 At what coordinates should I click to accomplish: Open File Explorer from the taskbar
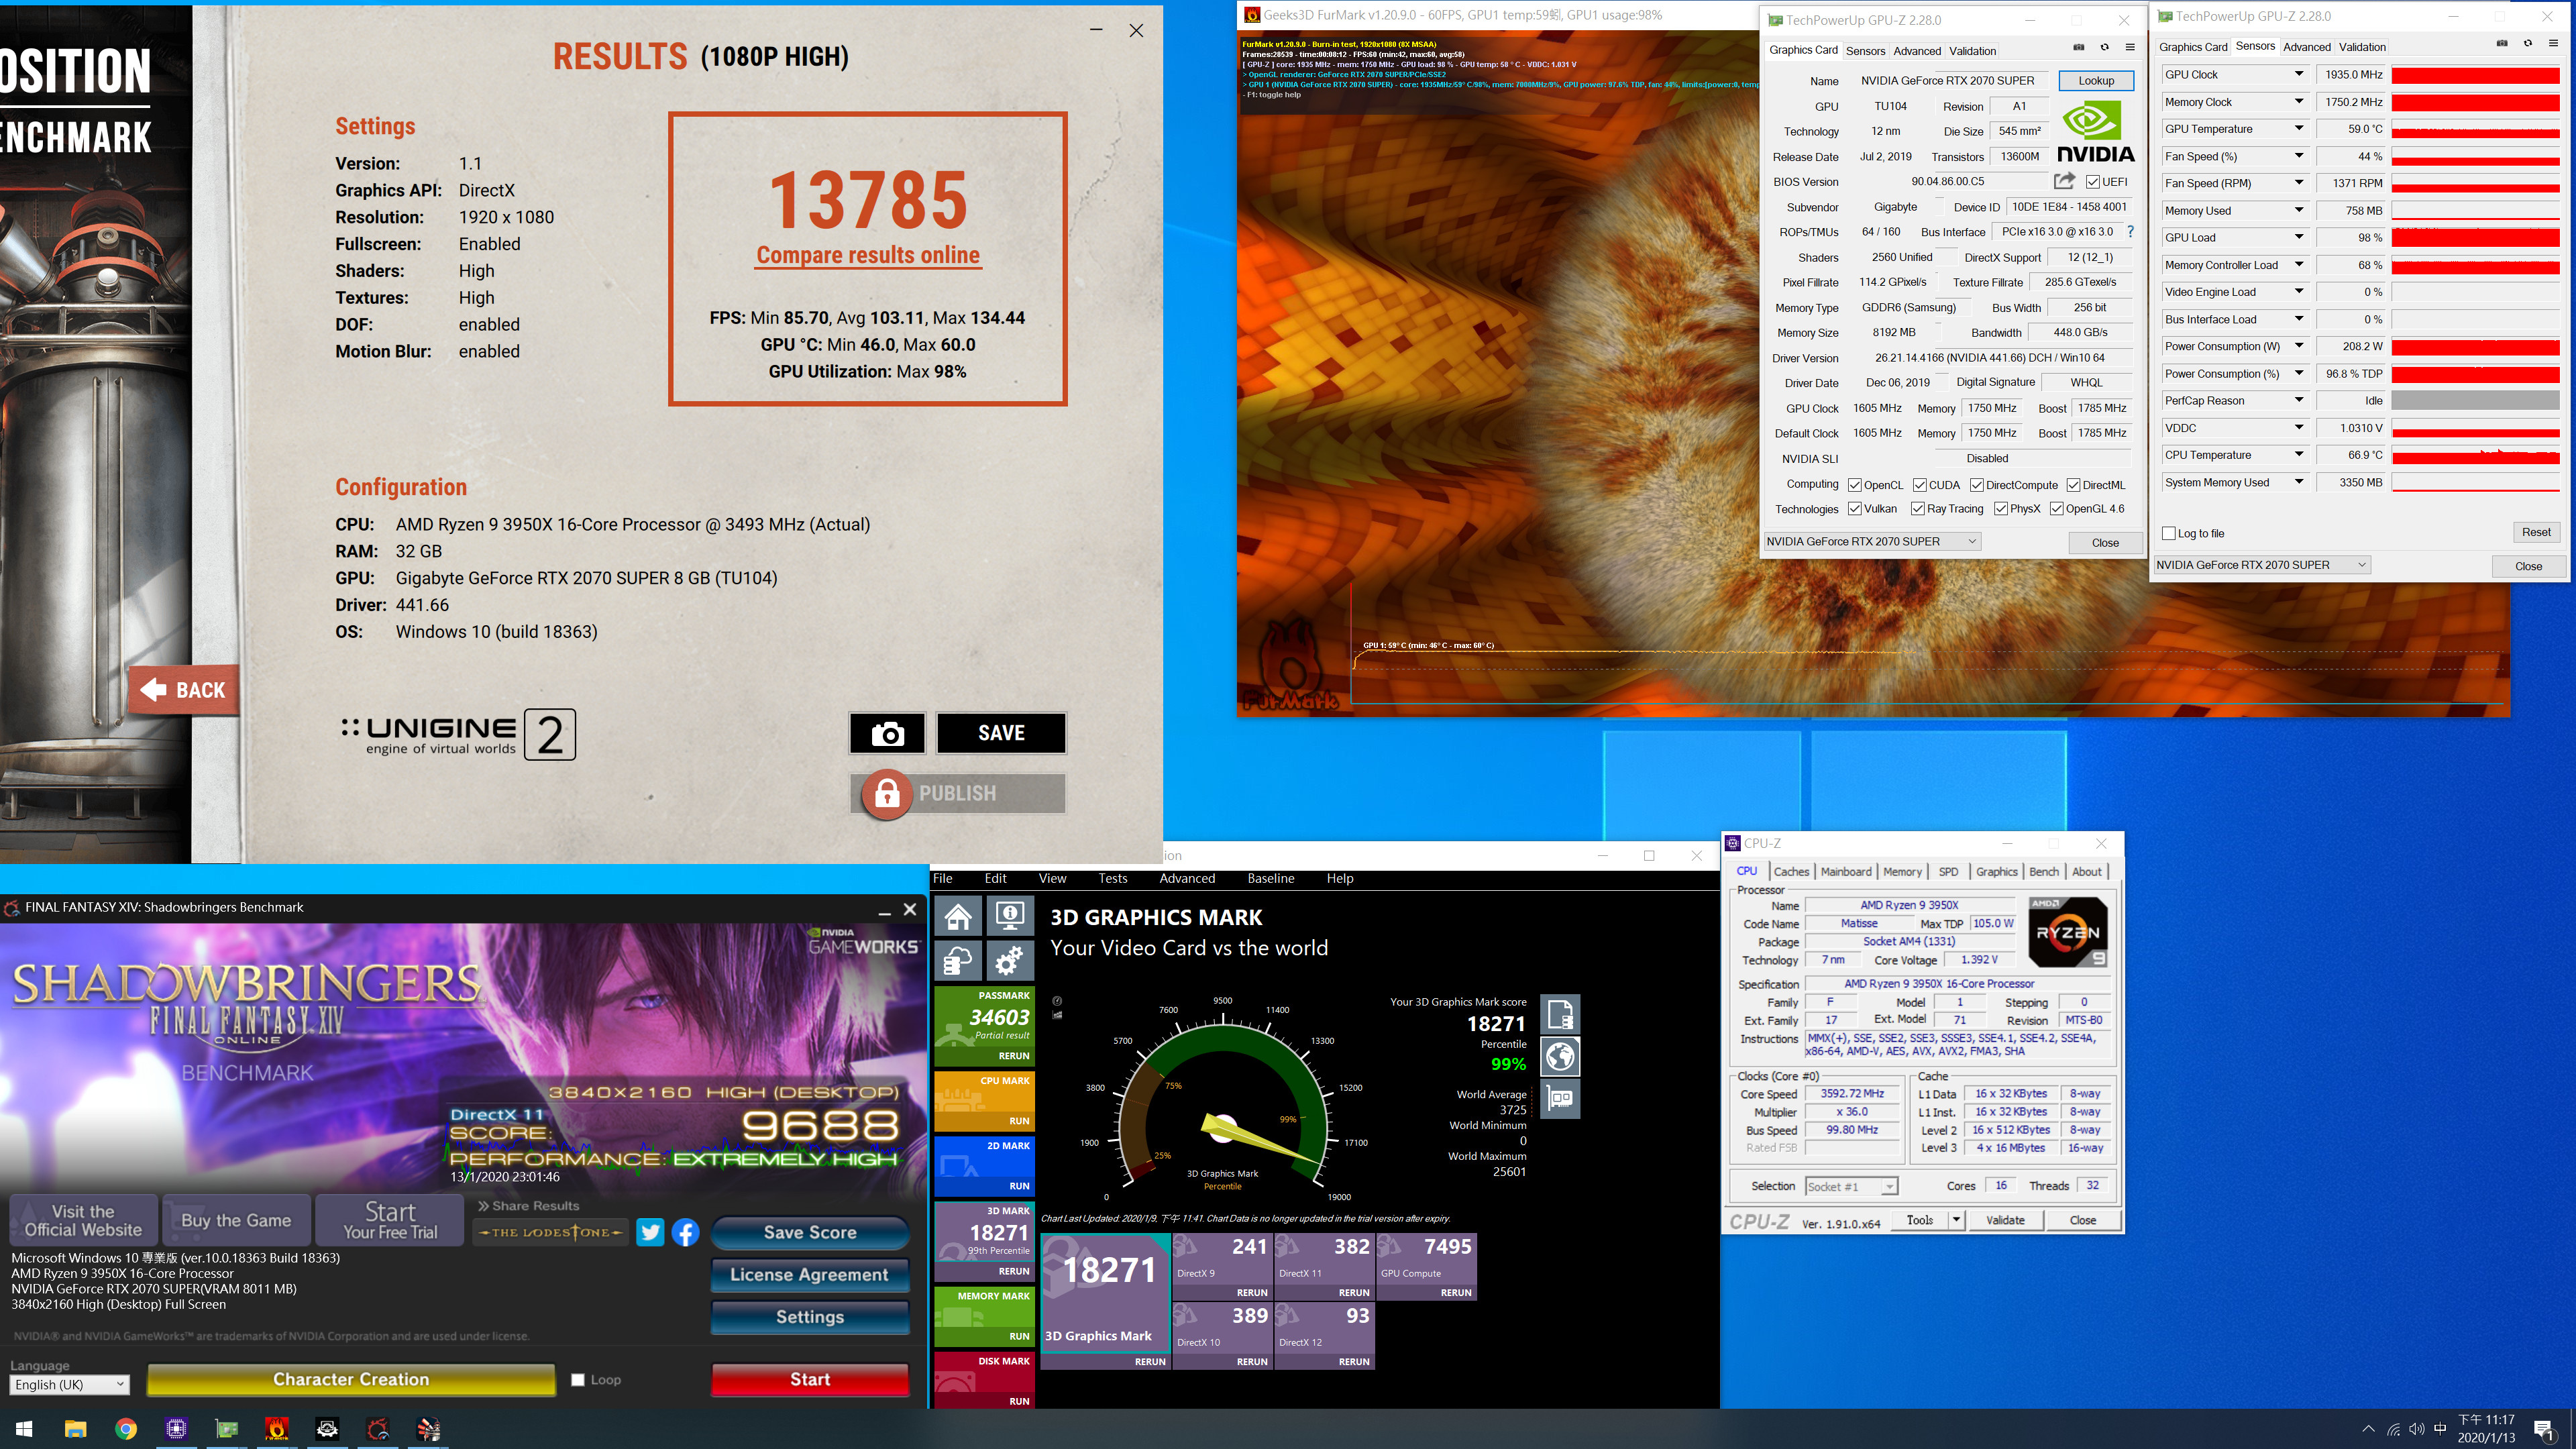click(75, 1429)
